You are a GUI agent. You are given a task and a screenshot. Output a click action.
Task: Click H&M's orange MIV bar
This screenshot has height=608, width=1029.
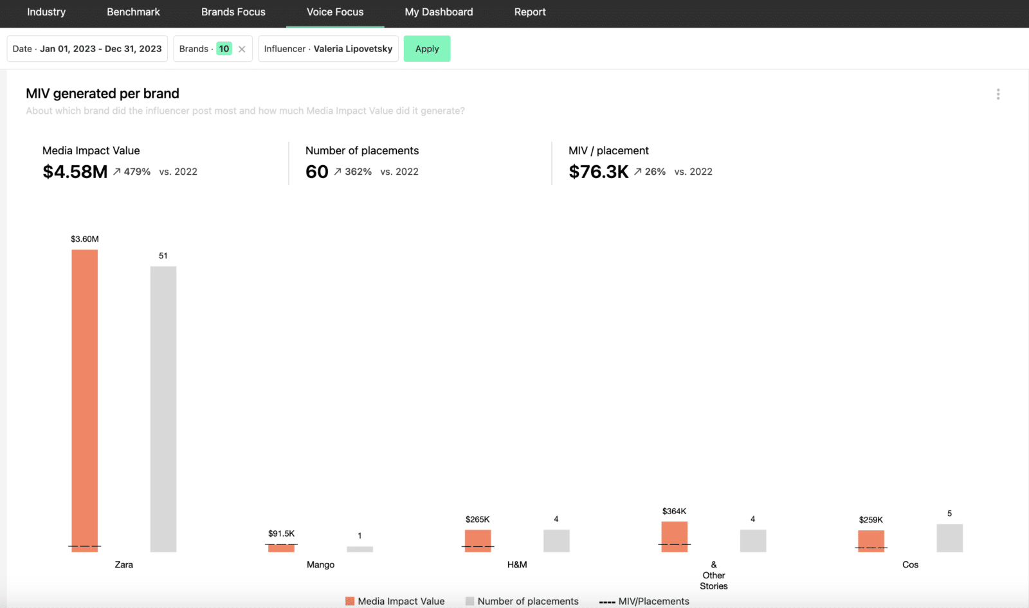coord(478,541)
